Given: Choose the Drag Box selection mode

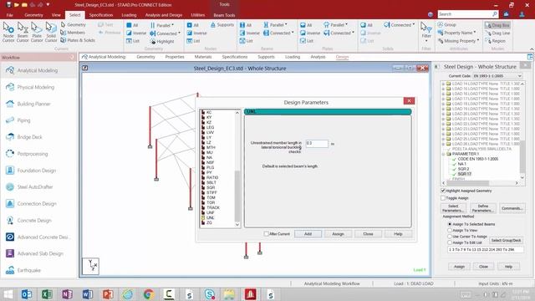Looking at the screenshot, I should [497, 25].
